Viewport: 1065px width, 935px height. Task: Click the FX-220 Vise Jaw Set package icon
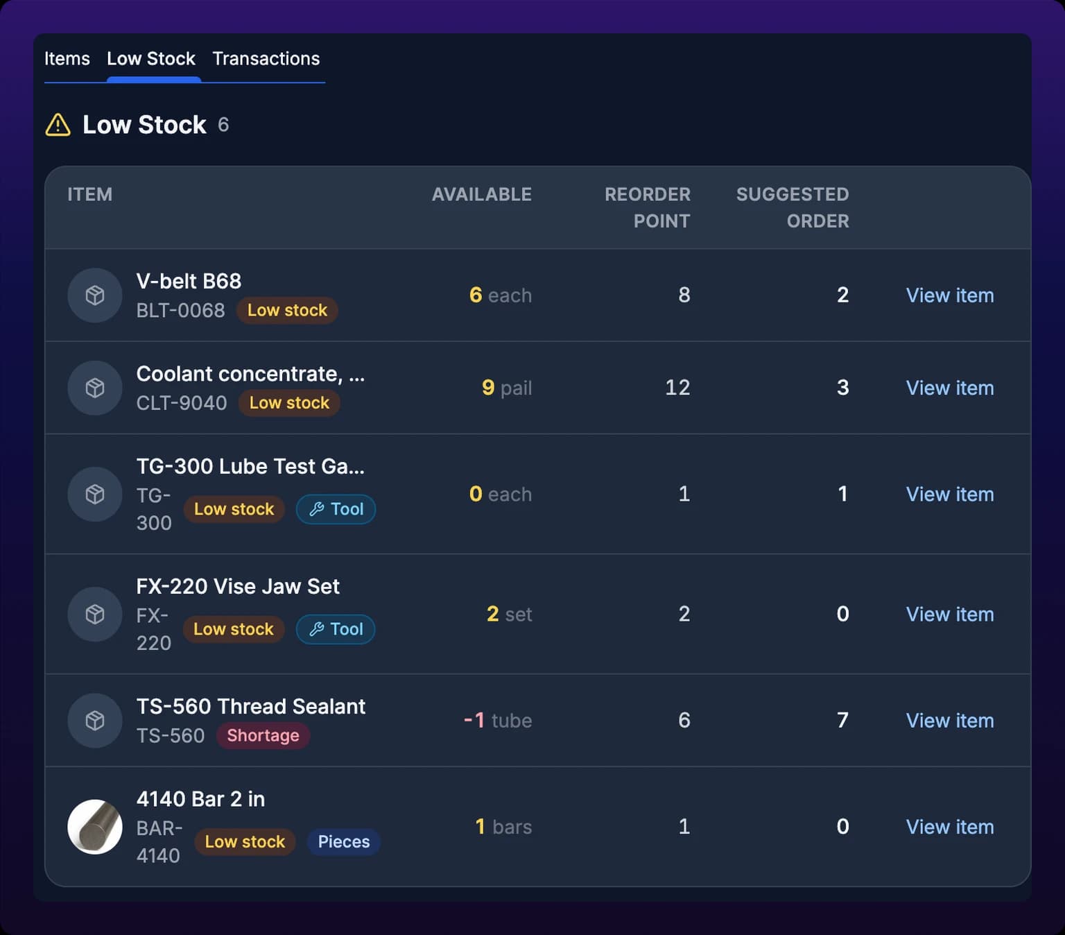(95, 614)
